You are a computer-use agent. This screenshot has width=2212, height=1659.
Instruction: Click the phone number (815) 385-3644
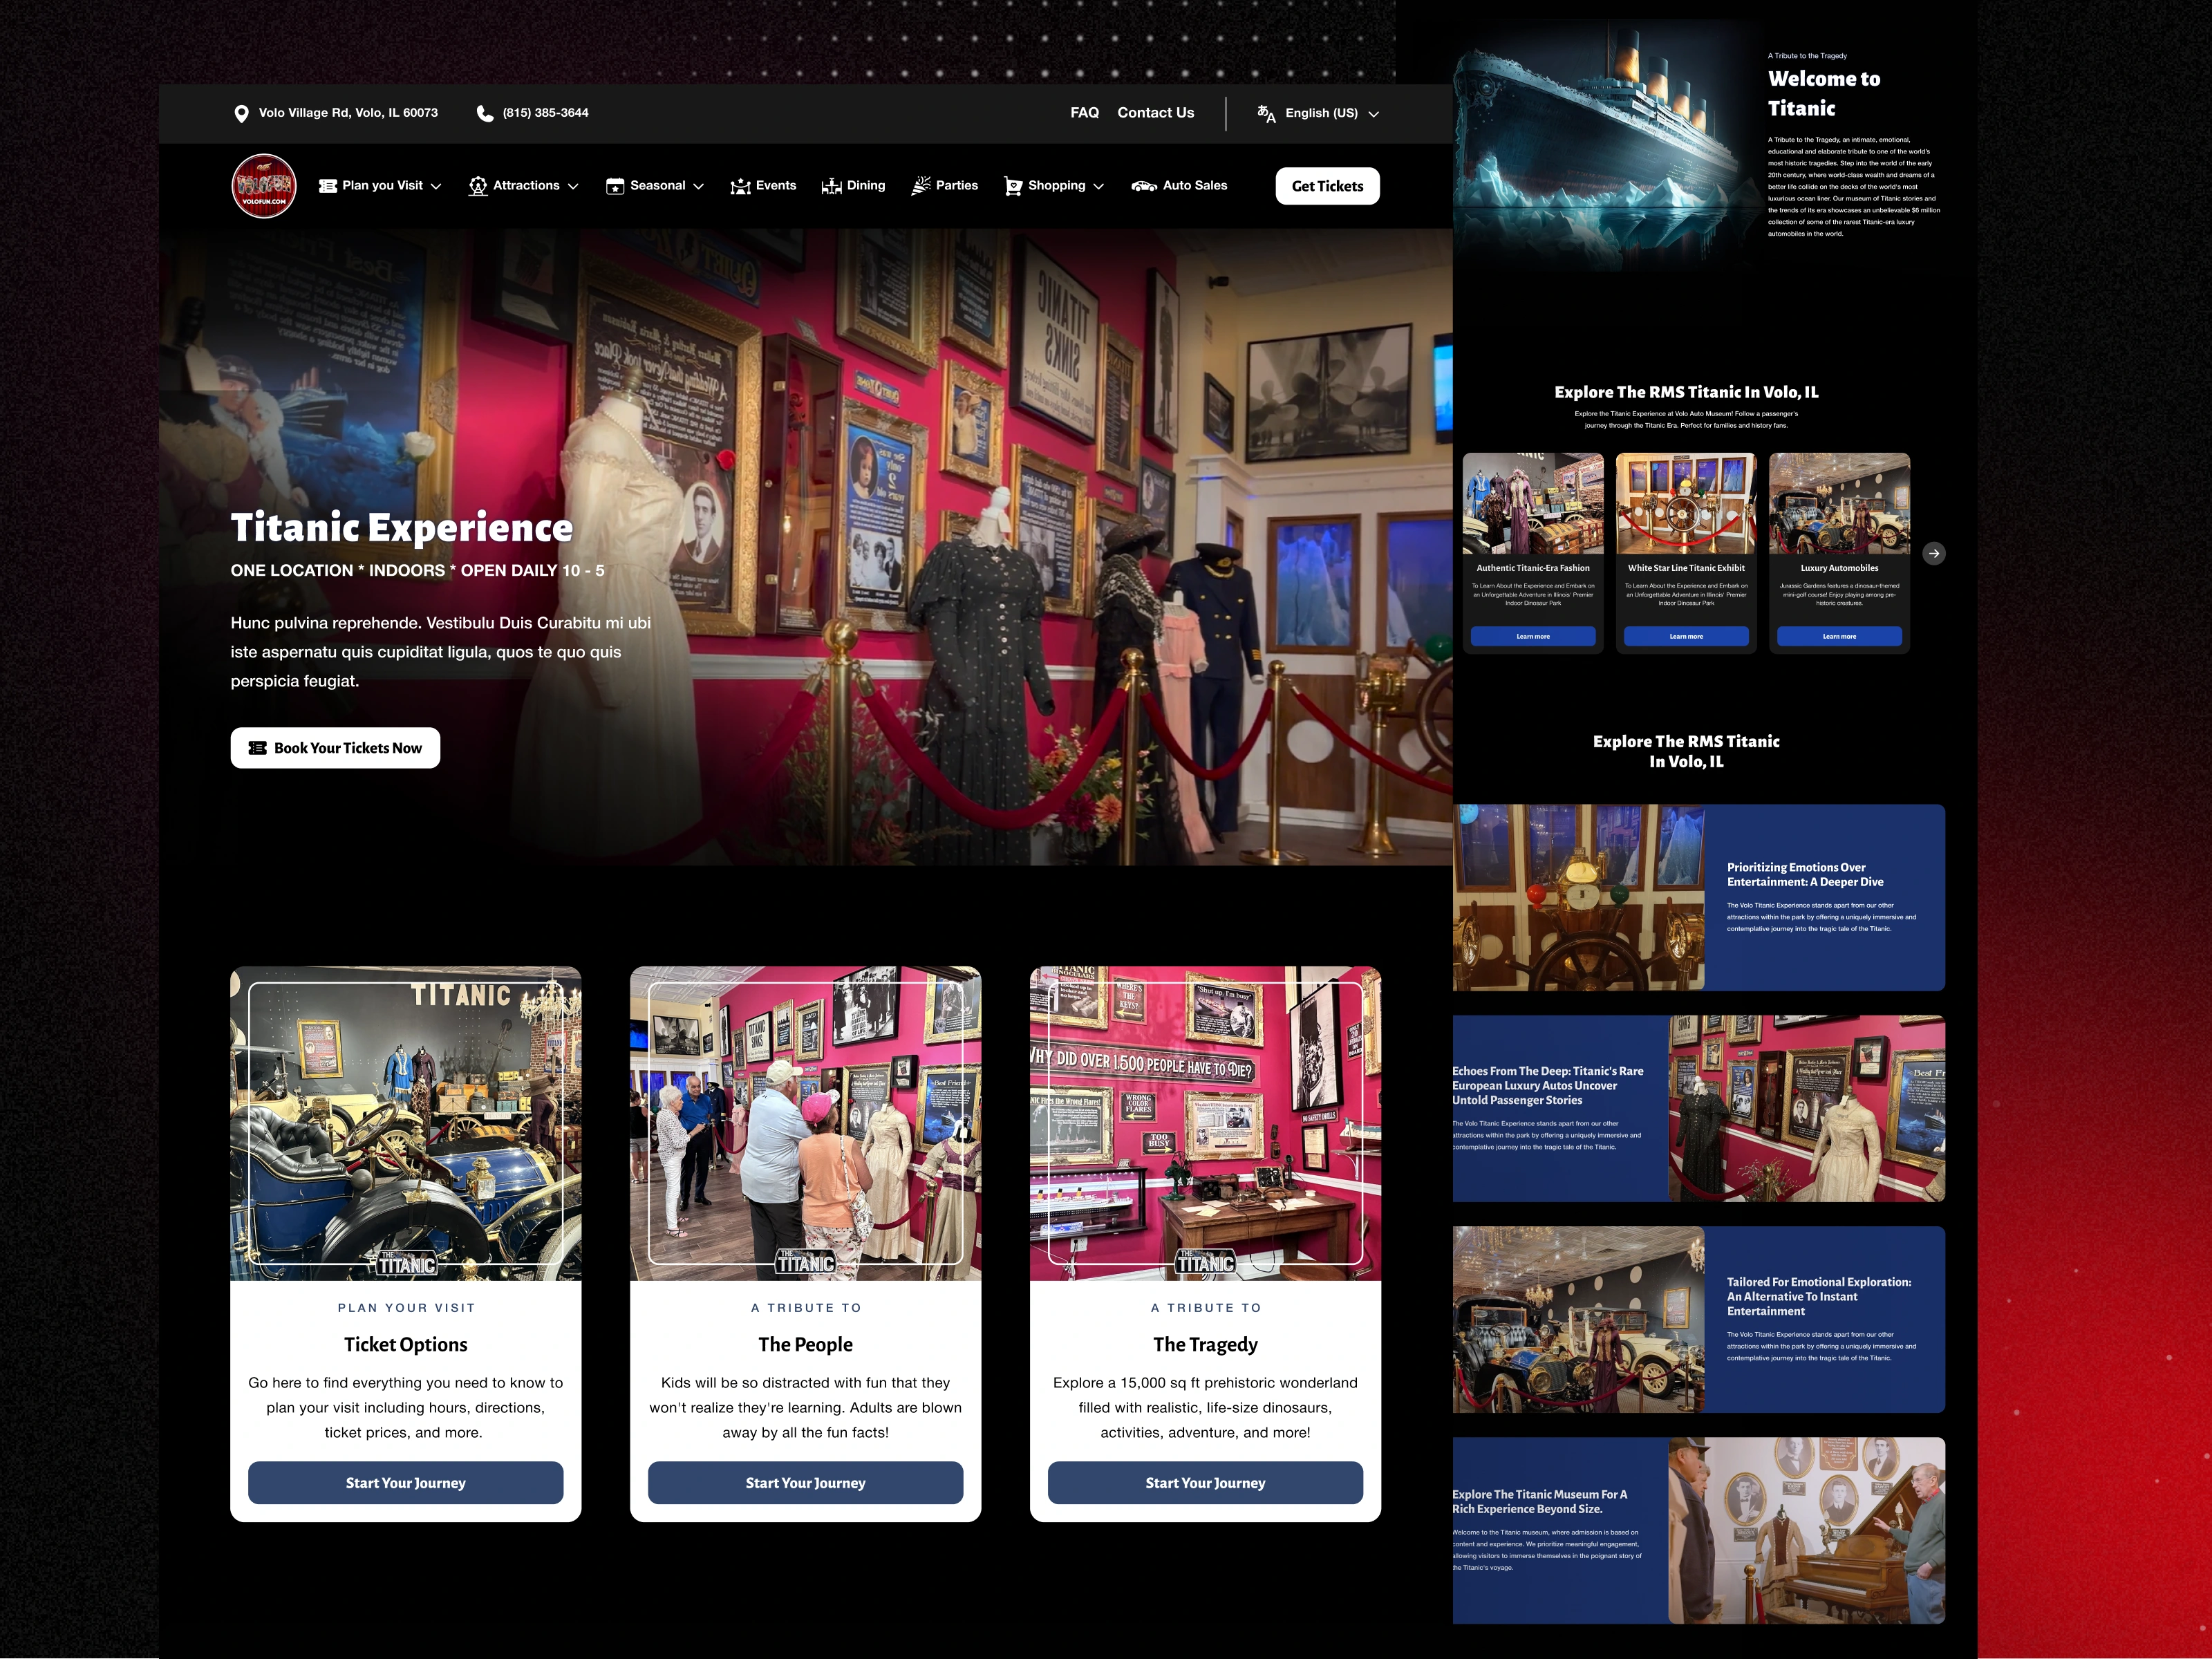545,113
